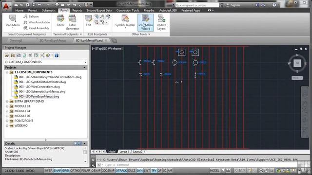Click the Help question mark in title bar
This screenshot has width=312, height=175.
(274, 5)
